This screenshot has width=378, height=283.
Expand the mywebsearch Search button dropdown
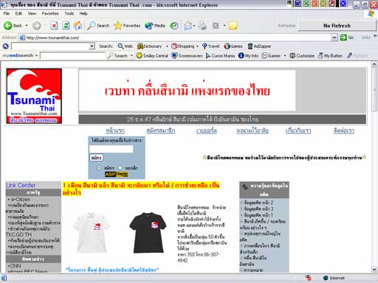[131, 56]
